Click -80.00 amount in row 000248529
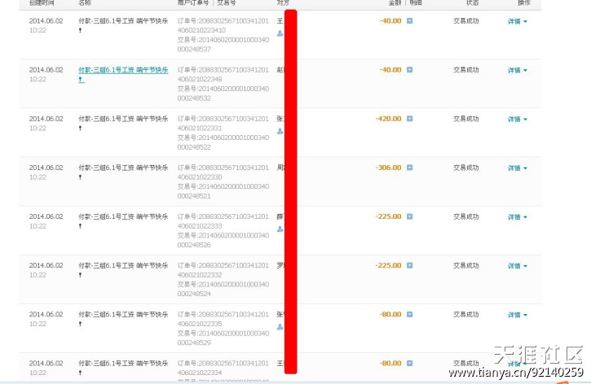 (390, 314)
